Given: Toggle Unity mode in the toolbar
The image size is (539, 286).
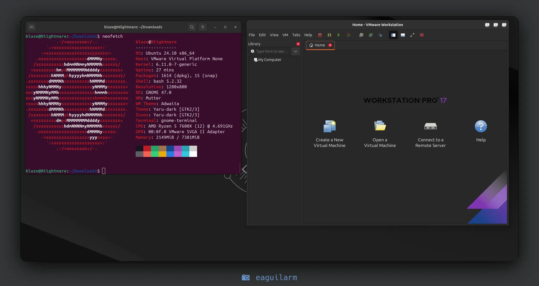Looking at the screenshot, I should (x=422, y=35).
